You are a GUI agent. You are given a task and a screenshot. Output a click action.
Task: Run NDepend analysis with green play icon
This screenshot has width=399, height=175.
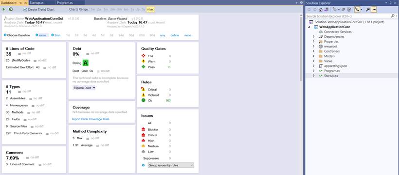pos(3,9)
